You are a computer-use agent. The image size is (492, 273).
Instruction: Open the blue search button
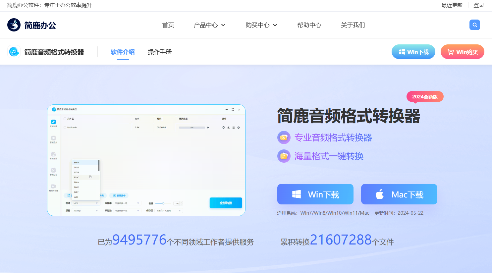tap(475, 25)
